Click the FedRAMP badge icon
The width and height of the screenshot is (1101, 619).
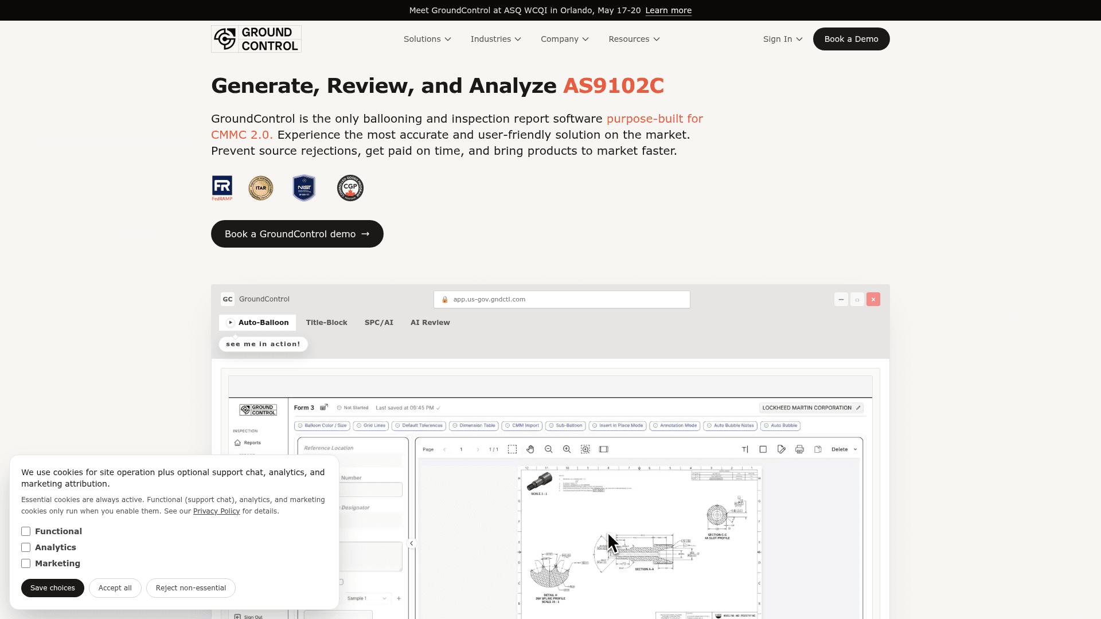coord(222,188)
